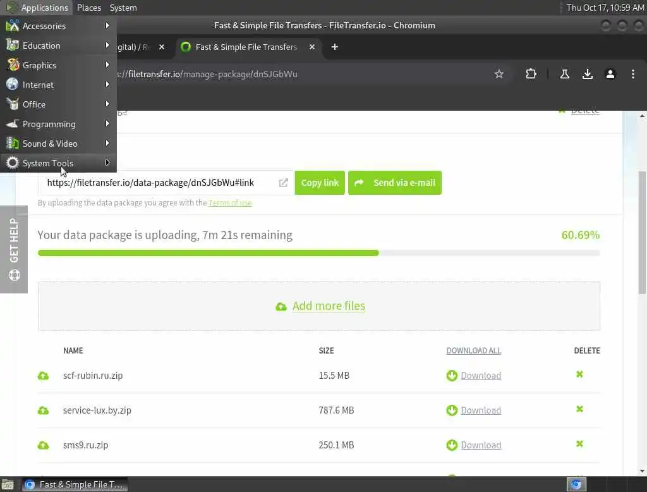647x492 pixels.
Task: Download service-lux.by.zip
Action: click(x=481, y=410)
